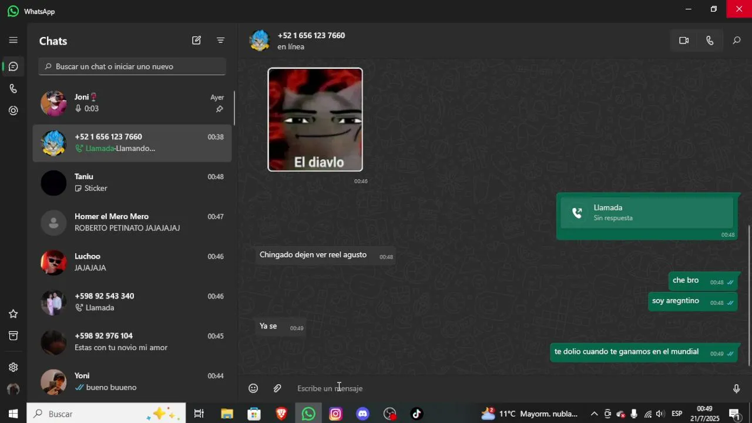Viewport: 752px width, 423px height.
Task: Open Discord from the taskbar
Action: coord(362,414)
